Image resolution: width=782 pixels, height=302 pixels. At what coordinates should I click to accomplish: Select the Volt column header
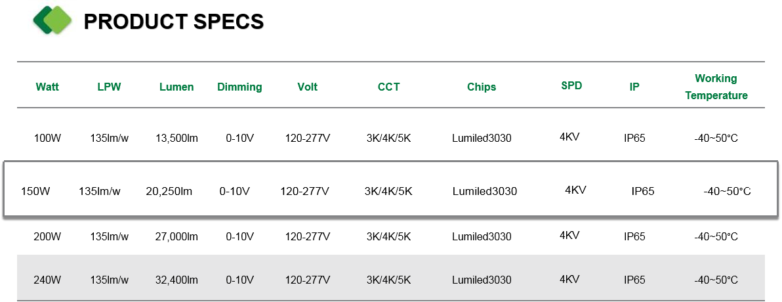[307, 87]
